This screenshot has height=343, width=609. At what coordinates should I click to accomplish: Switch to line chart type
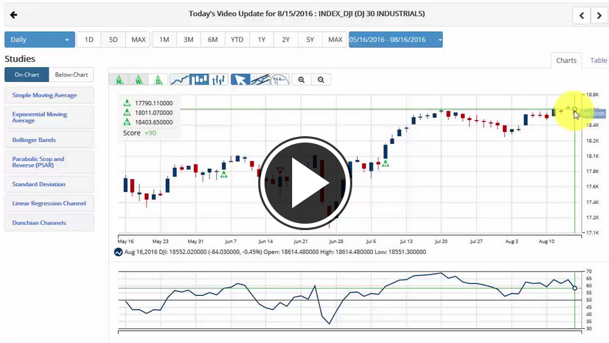(180, 80)
